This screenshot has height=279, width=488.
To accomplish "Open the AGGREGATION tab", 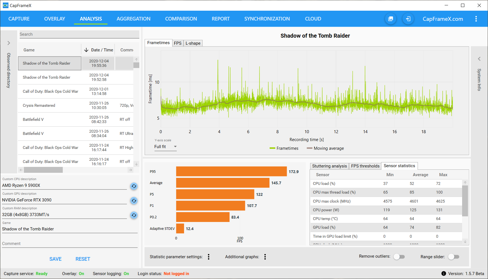I will pyautogui.click(x=133, y=19).
